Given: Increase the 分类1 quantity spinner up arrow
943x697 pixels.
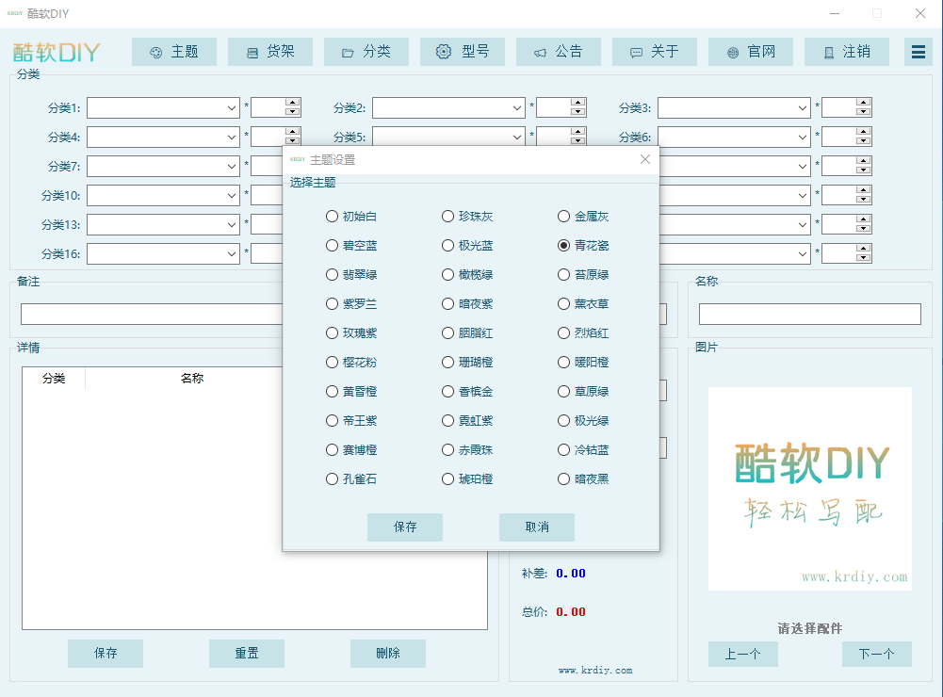Looking at the screenshot, I should pos(292,103).
